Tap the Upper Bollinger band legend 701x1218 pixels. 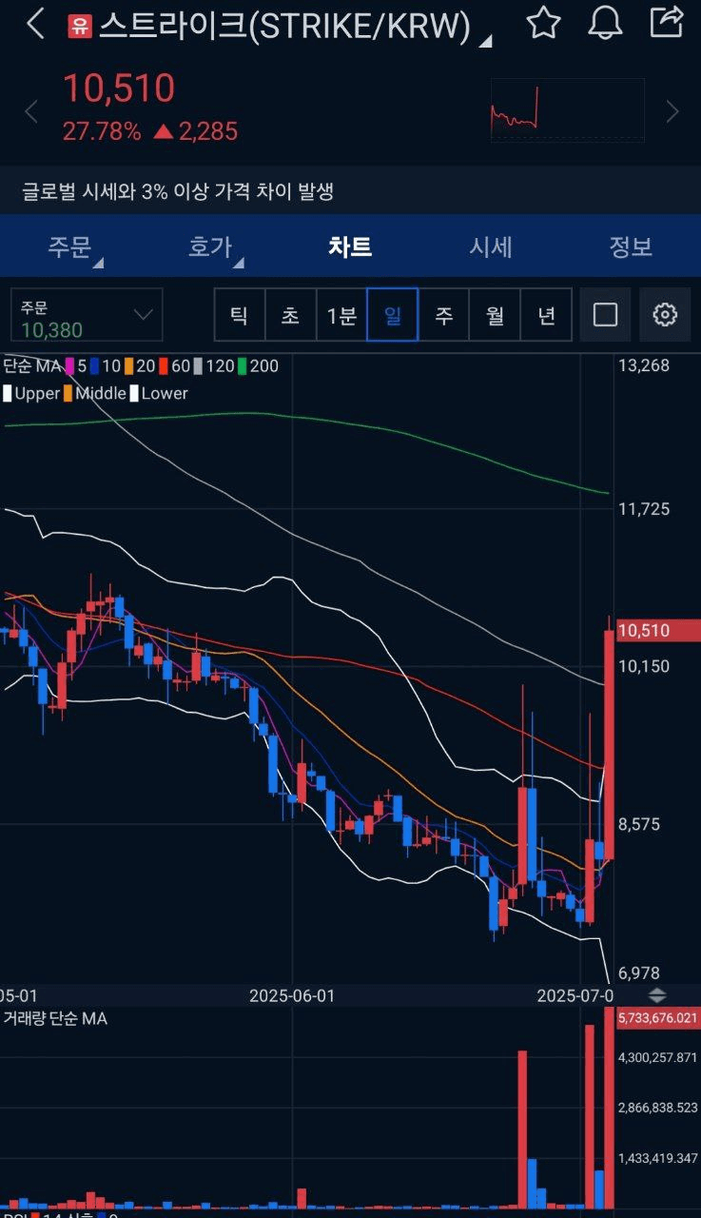(x=31, y=393)
